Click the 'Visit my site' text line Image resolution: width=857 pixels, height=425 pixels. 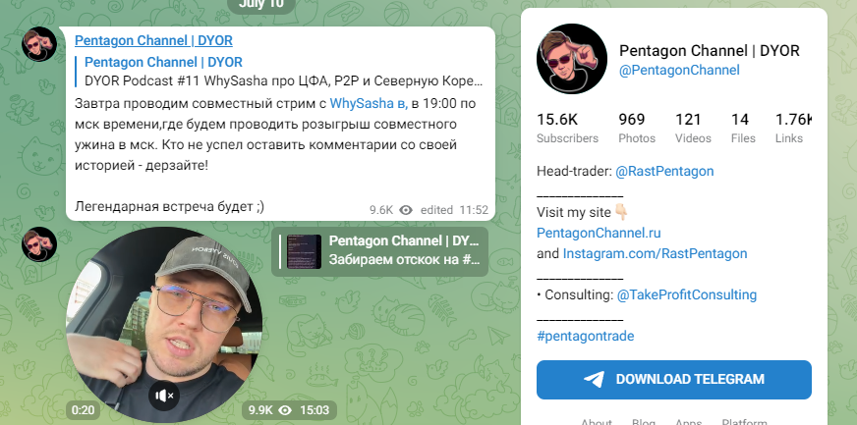tap(583, 212)
